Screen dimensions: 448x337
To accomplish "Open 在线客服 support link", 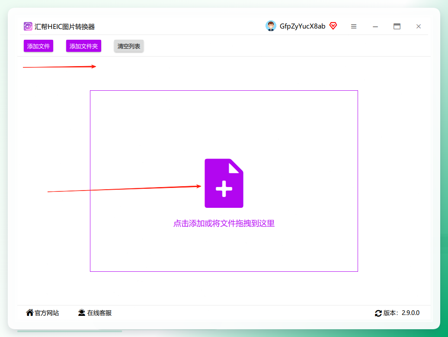I will pos(95,313).
